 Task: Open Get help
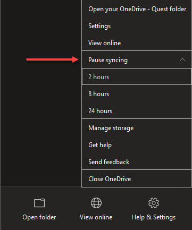[137, 145]
